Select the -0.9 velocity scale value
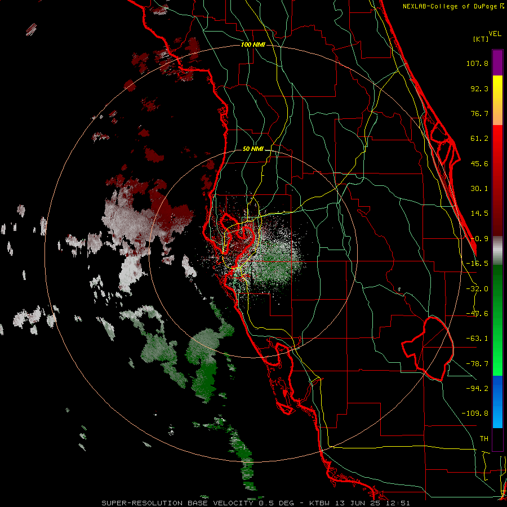Image resolution: width=507 pixels, height=507 pixels. pyautogui.click(x=479, y=239)
